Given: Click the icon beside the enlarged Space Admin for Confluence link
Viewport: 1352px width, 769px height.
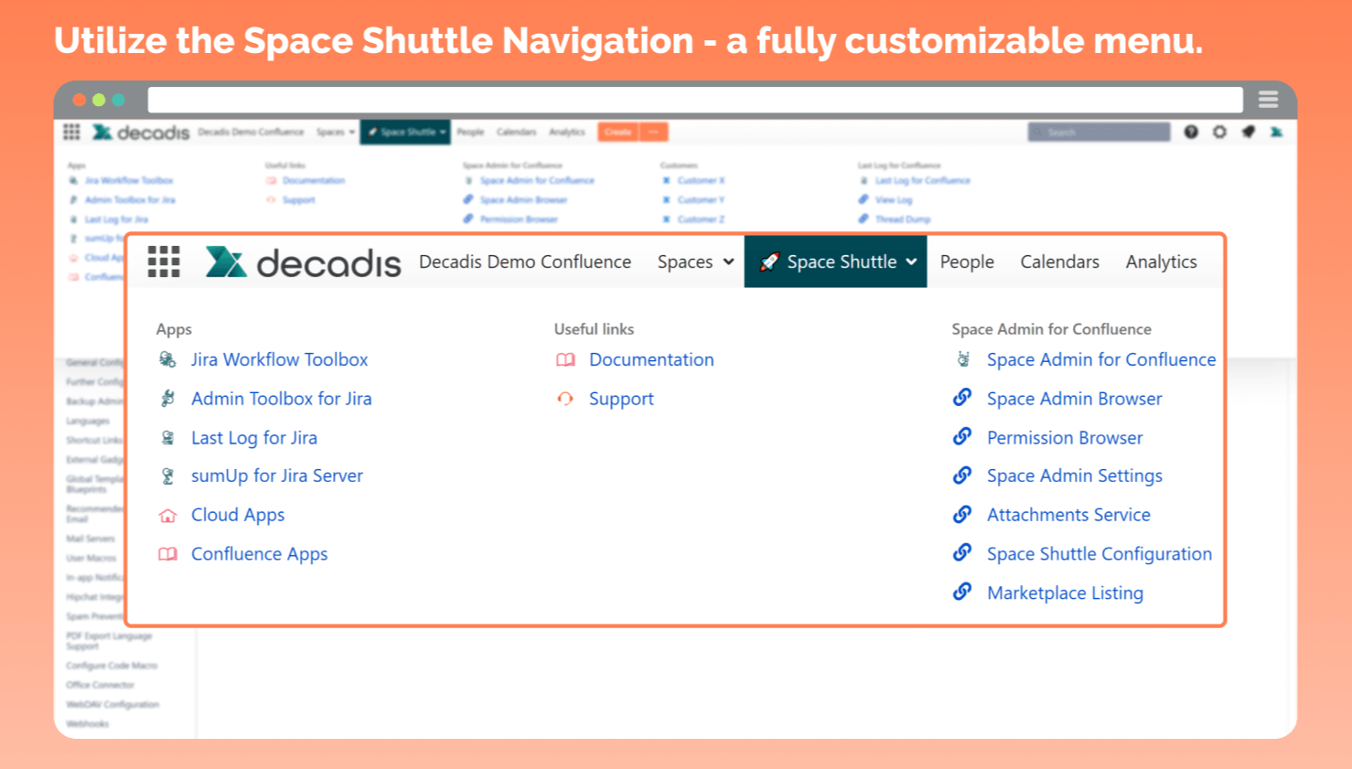Looking at the screenshot, I should point(962,360).
